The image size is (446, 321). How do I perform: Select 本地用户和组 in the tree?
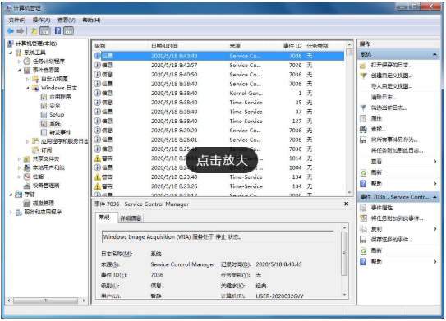tap(48, 167)
